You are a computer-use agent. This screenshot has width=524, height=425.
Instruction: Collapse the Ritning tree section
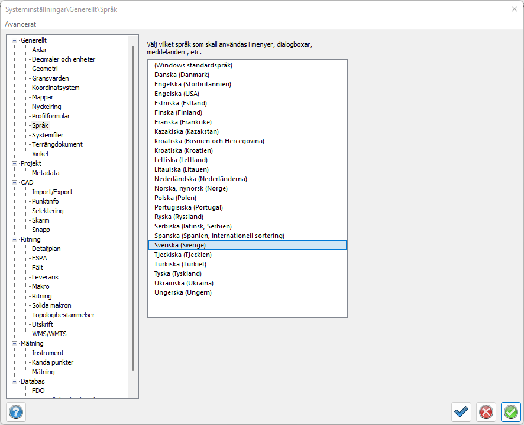point(14,239)
